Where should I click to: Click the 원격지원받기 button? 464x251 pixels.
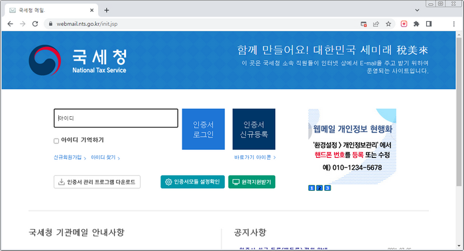click(x=252, y=182)
